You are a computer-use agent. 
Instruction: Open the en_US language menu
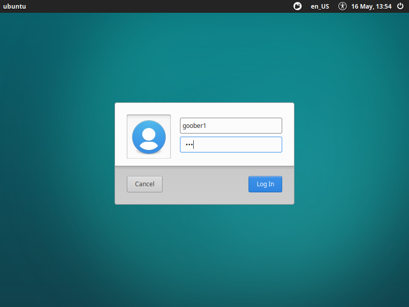pyautogui.click(x=320, y=6)
